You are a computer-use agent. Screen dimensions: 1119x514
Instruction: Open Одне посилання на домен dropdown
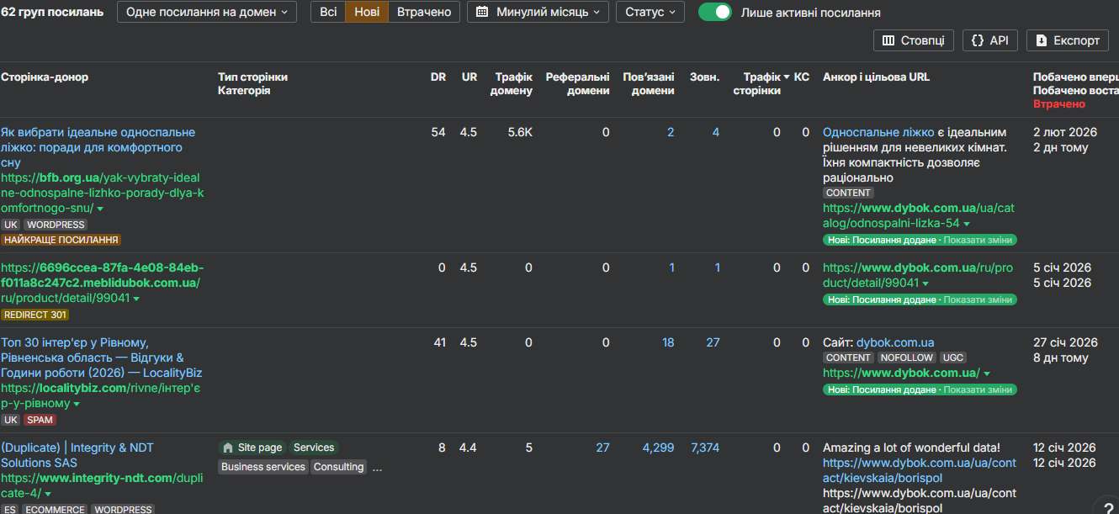tap(207, 13)
